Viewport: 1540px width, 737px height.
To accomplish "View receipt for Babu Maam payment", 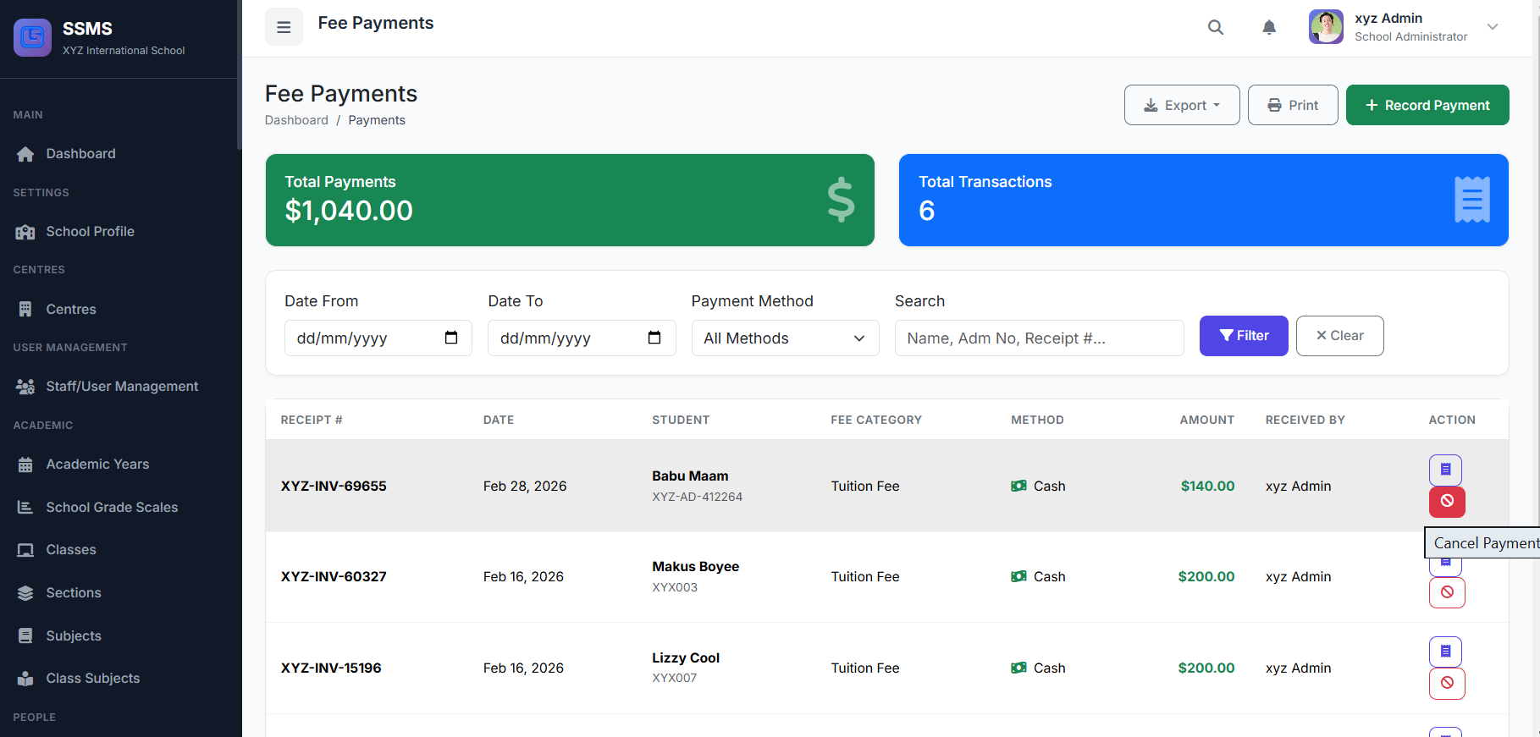I will tap(1445, 470).
